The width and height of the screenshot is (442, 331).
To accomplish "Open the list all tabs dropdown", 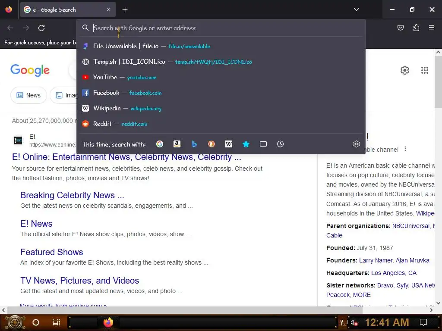I will (356, 9).
